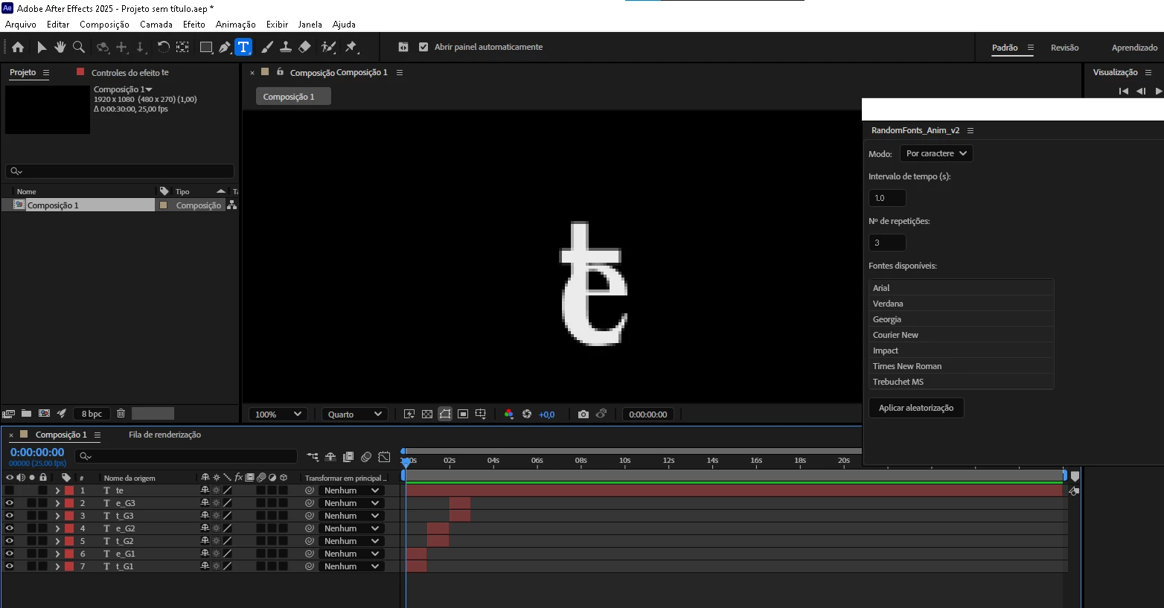Switch to Controles do efeito tab
Image resolution: width=1164 pixels, height=608 pixels.
point(129,72)
